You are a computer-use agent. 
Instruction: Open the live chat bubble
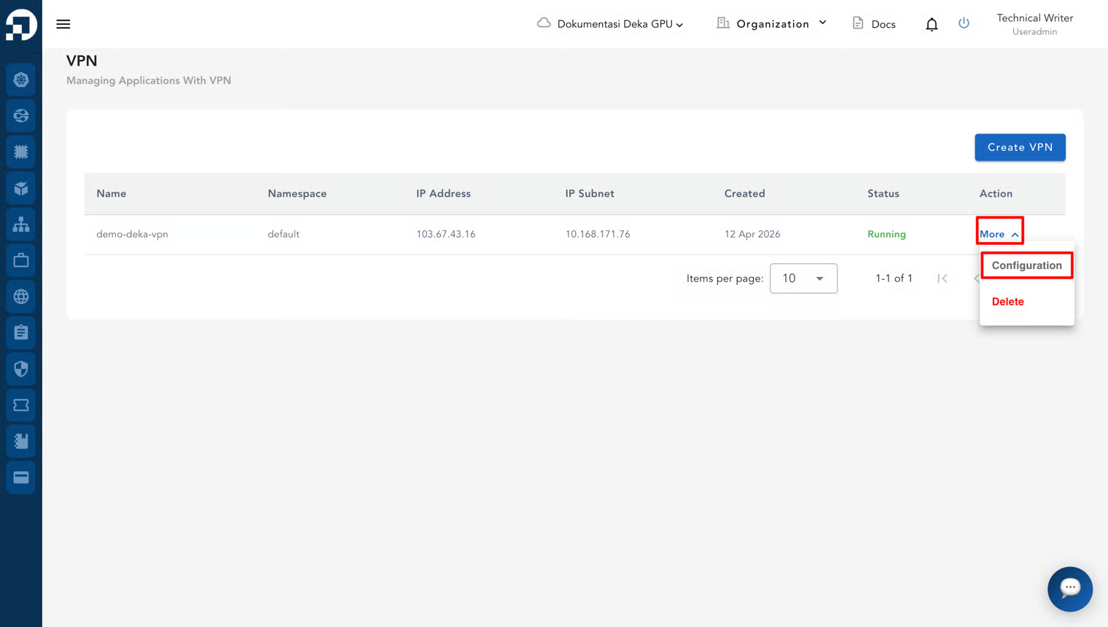coord(1069,588)
